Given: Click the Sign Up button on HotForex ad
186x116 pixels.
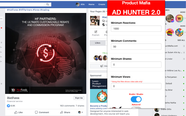Looking at the screenshot, I should pos(79,98).
